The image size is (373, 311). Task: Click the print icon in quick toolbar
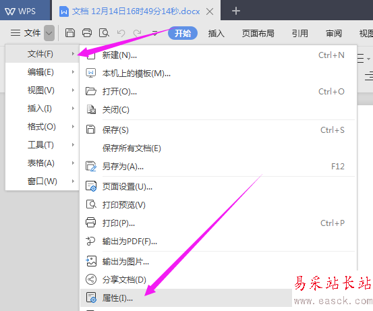tap(87, 33)
